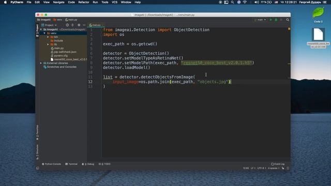Click the yellow inspection indicator above the editor scrollbar
Image resolution: width=331 pixels, height=186 pixels.
[x=289, y=29]
